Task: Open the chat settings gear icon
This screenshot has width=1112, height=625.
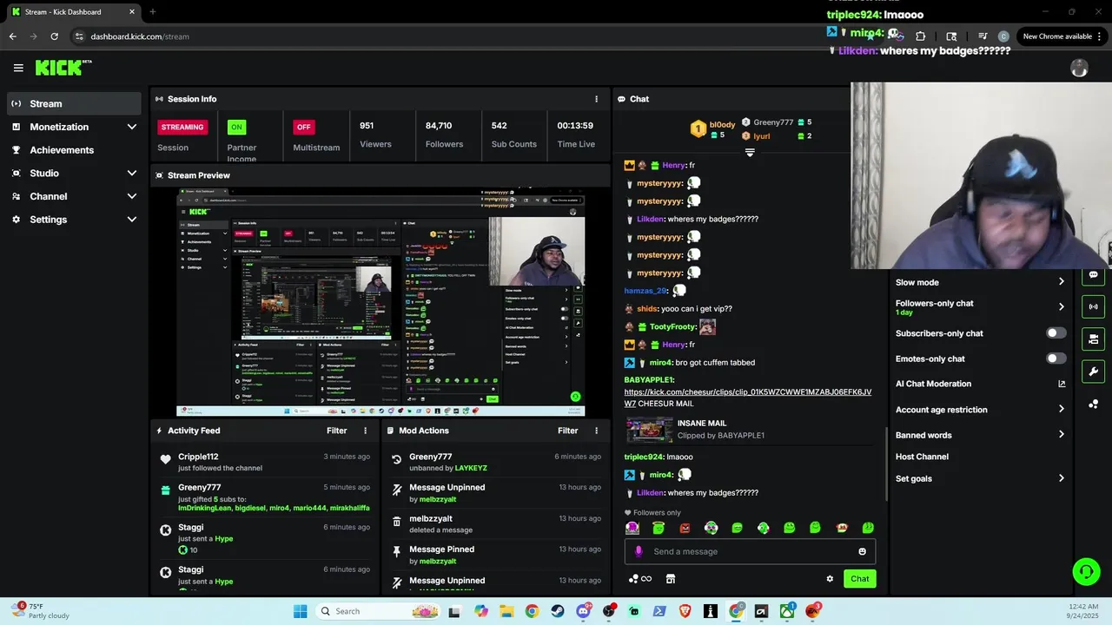Action: tap(830, 579)
